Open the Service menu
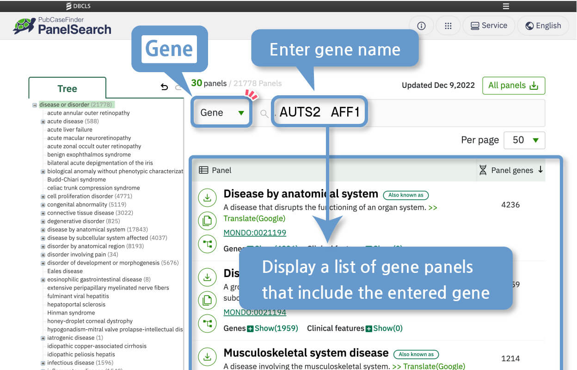This screenshot has width=577, height=370. [489, 26]
